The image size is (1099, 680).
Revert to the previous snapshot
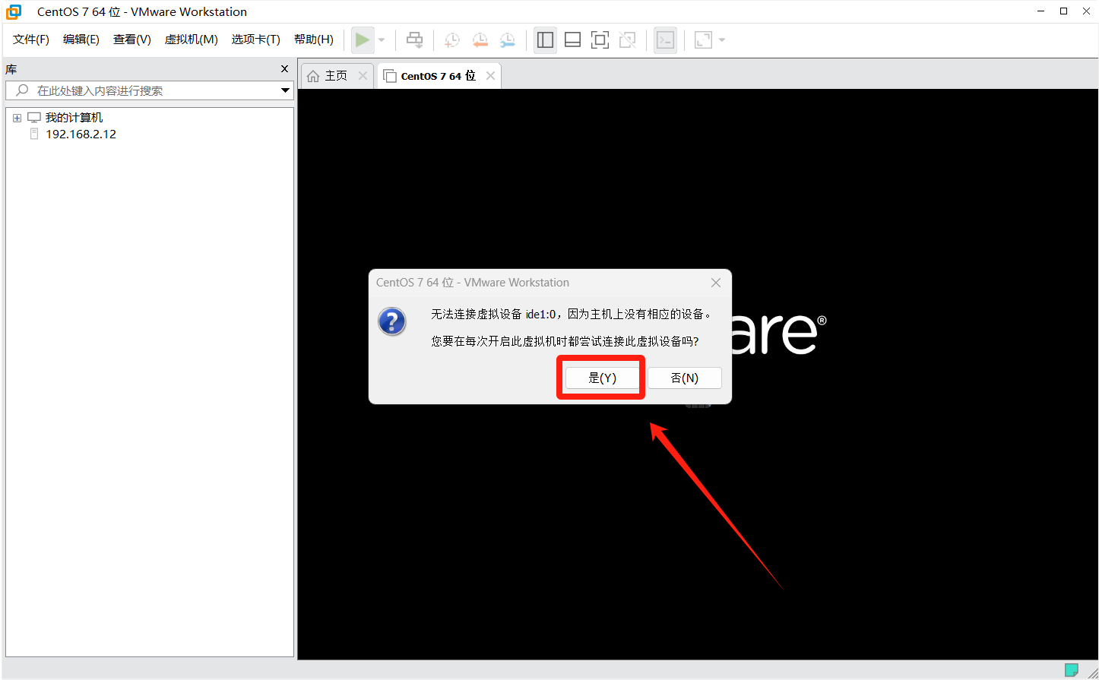tap(480, 40)
